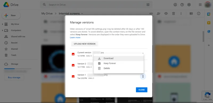Open Trash in sidebar
213x103 pixels.
[14, 55]
